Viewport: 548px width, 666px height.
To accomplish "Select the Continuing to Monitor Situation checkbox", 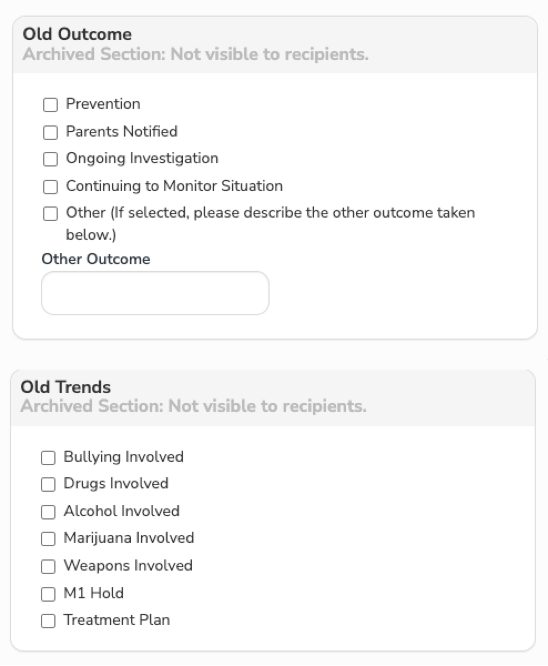I will 50,186.
